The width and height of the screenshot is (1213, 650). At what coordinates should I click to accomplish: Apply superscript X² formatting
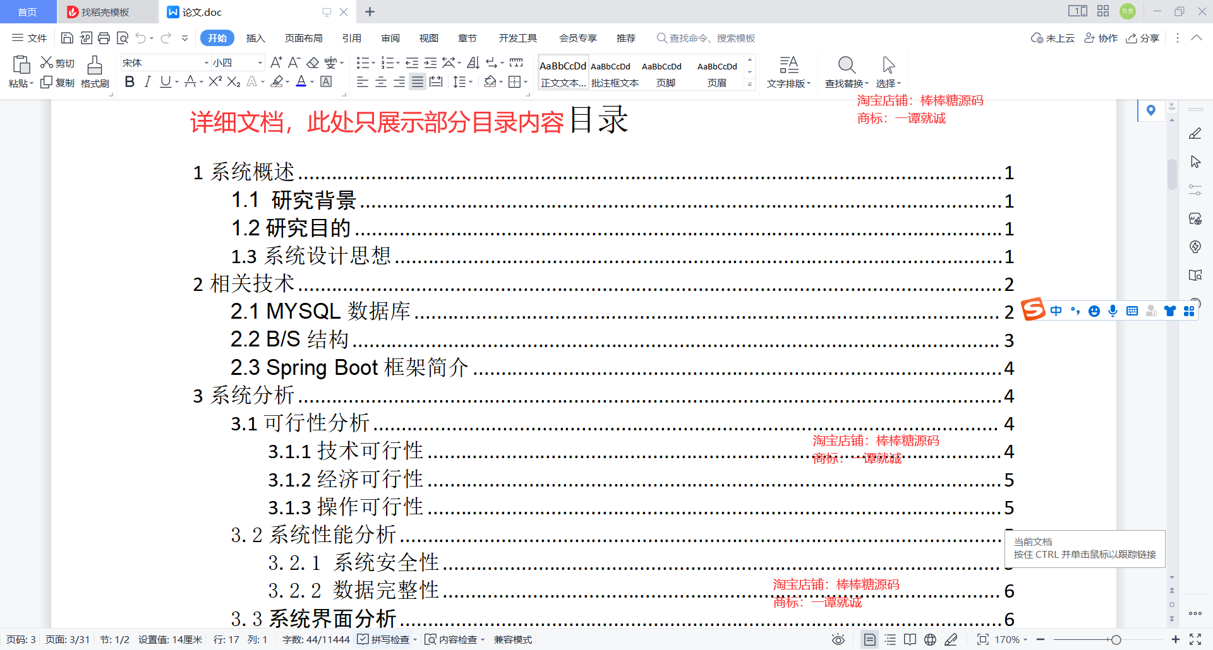tap(215, 81)
